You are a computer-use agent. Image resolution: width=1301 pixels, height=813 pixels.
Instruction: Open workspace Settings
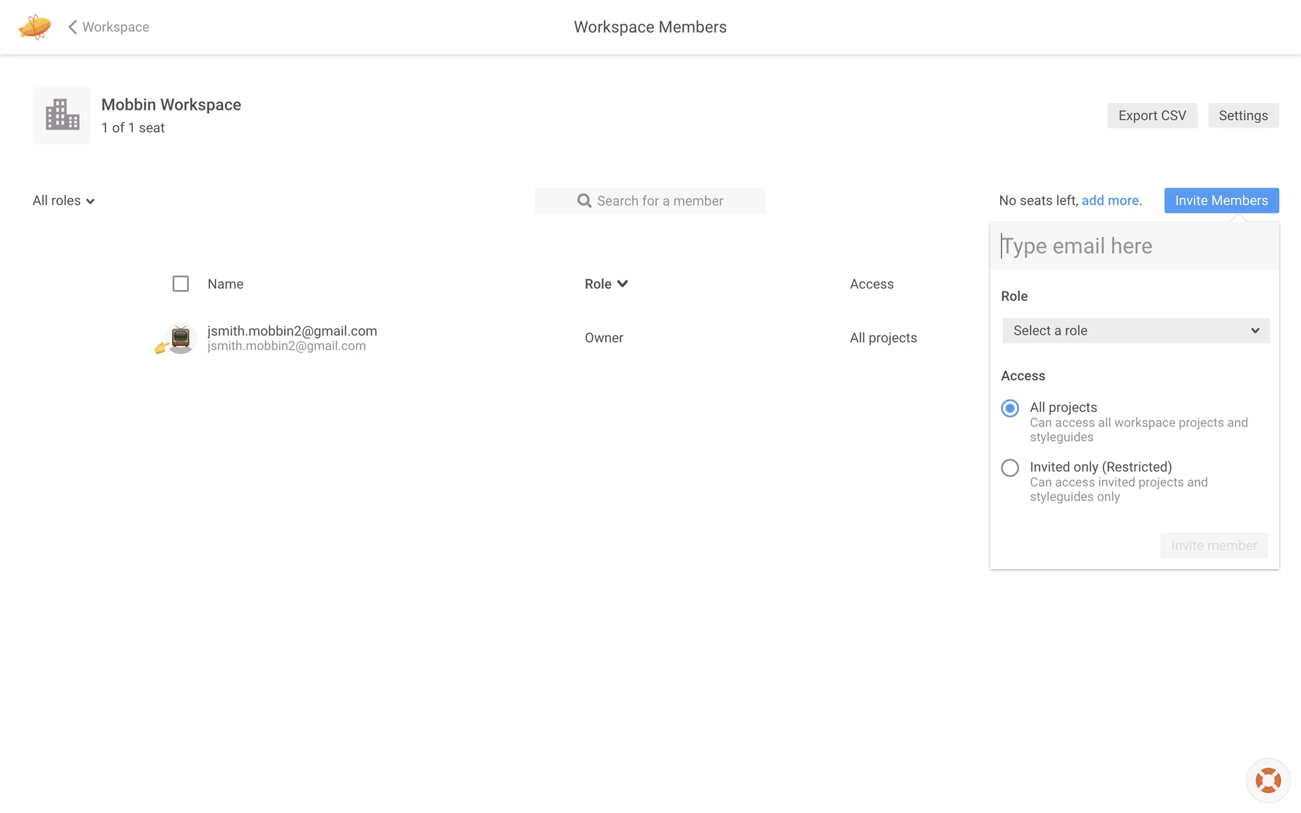click(1243, 116)
